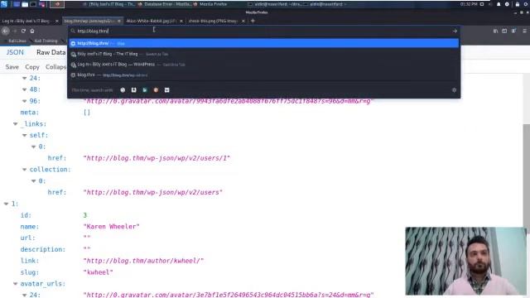Image resolution: width=530 pixels, height=298 pixels.
Task: Open the Firefox home page icon
Action: [x=32, y=31]
